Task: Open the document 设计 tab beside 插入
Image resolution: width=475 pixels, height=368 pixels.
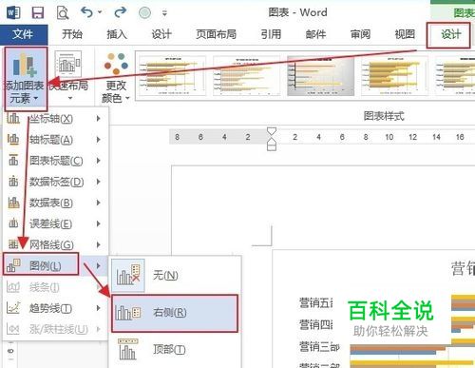Action: (161, 34)
